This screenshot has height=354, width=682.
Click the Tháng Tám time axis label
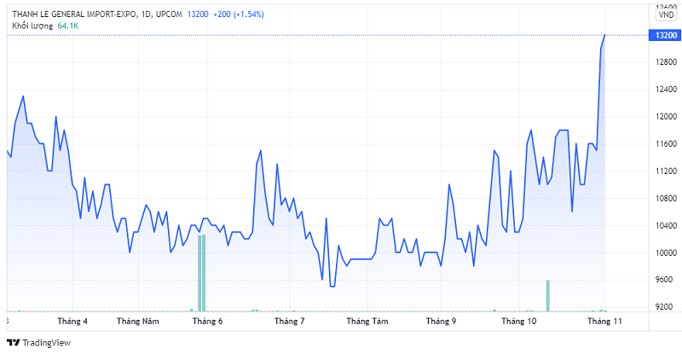[x=367, y=322]
